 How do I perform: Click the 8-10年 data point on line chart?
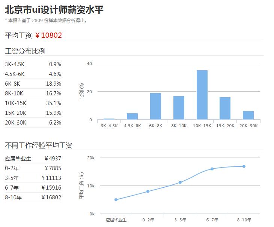tap(244, 166)
